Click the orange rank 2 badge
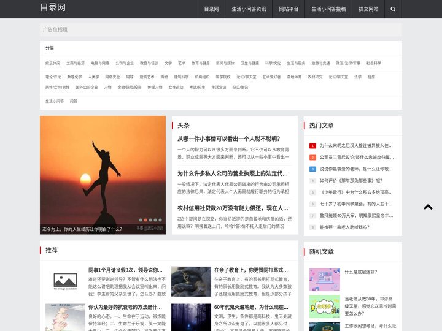Image resolution: width=442 pixels, height=331 pixels. 312,158
